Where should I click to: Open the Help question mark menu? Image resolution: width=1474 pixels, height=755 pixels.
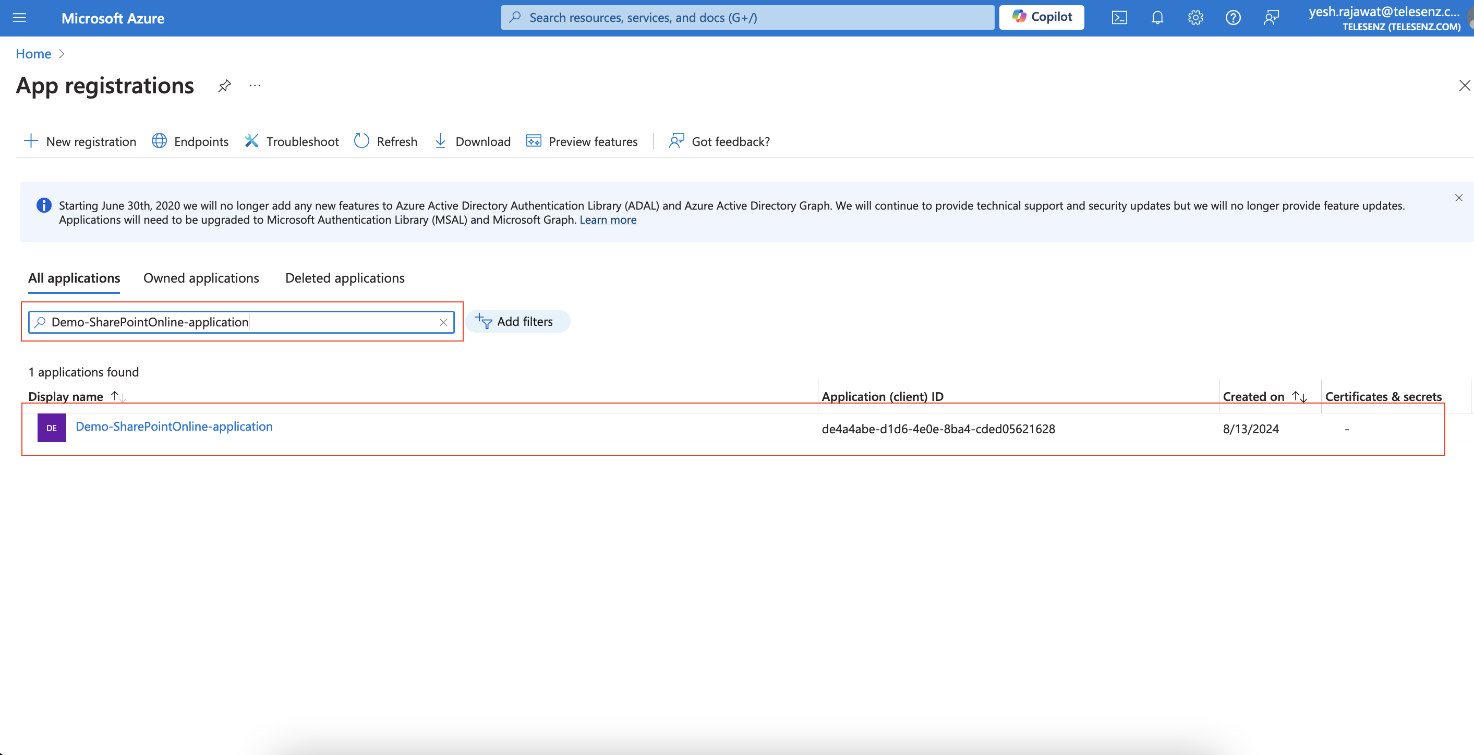coord(1233,18)
